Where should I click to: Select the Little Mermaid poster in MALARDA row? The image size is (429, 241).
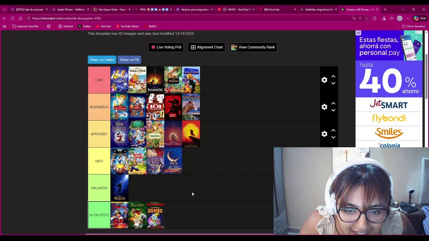[120, 188]
